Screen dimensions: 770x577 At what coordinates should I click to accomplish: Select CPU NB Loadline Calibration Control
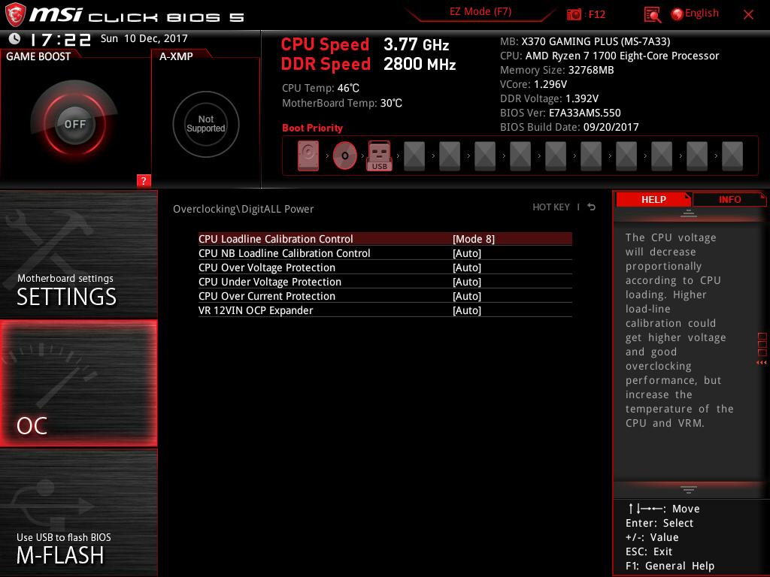(x=385, y=253)
